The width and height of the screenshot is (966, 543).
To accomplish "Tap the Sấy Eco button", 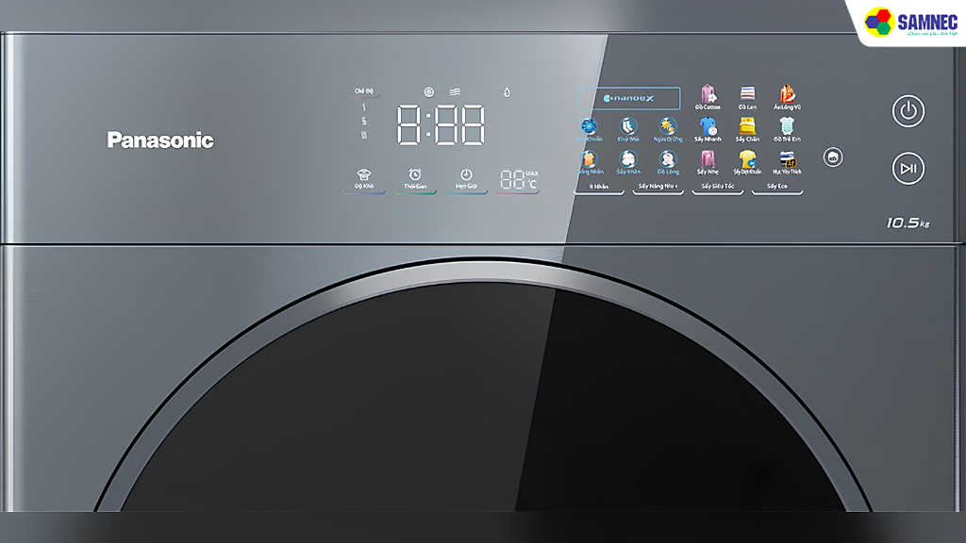I will point(777,189).
